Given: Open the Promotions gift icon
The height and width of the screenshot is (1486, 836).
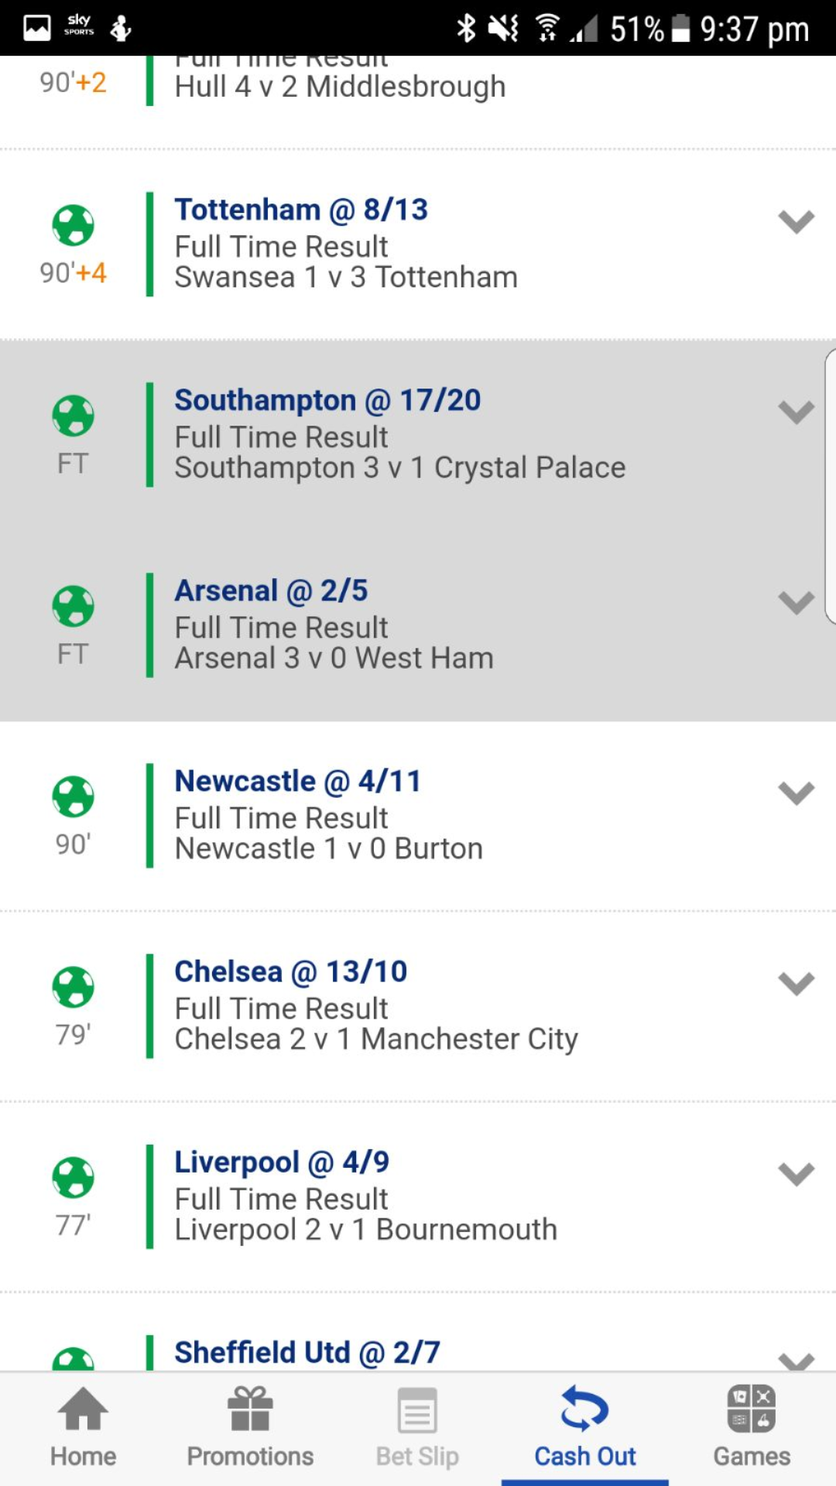Looking at the screenshot, I should click(250, 1409).
